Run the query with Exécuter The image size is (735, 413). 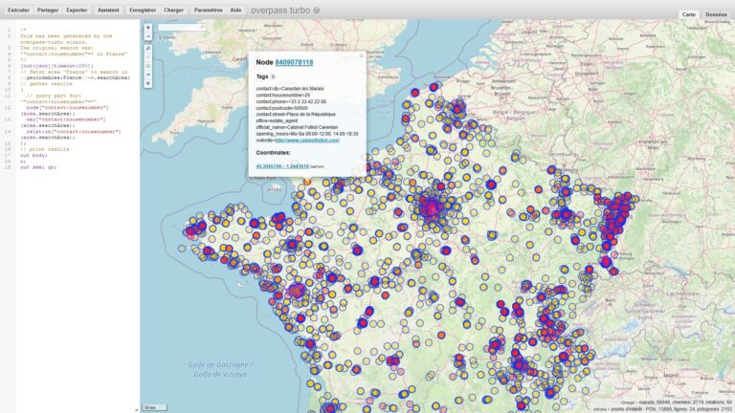[x=19, y=10]
